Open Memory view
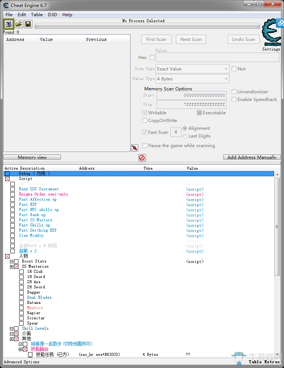 pyautogui.click(x=32, y=157)
